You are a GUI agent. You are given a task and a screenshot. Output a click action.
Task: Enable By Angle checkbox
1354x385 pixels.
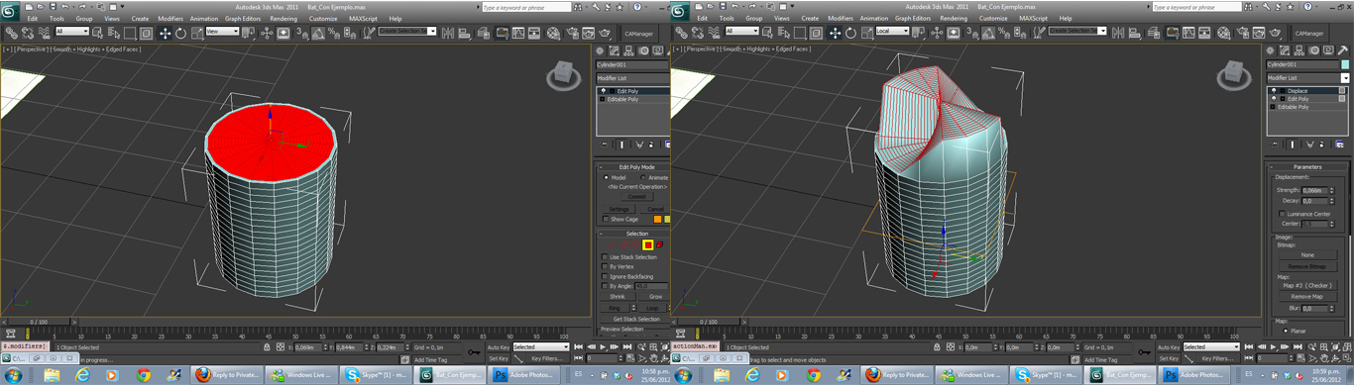(605, 286)
